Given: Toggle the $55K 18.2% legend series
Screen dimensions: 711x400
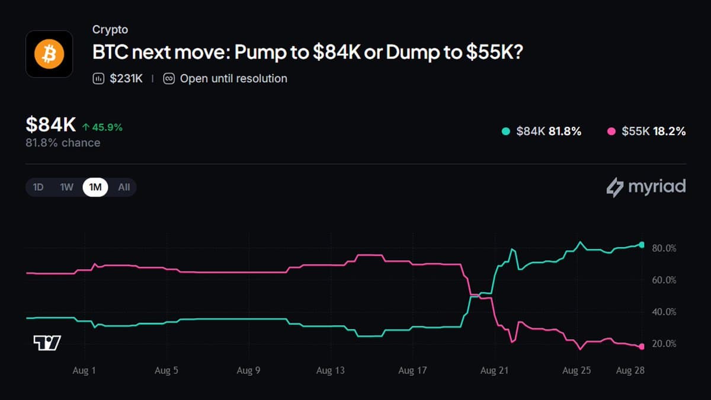Looking at the screenshot, I should pos(647,132).
